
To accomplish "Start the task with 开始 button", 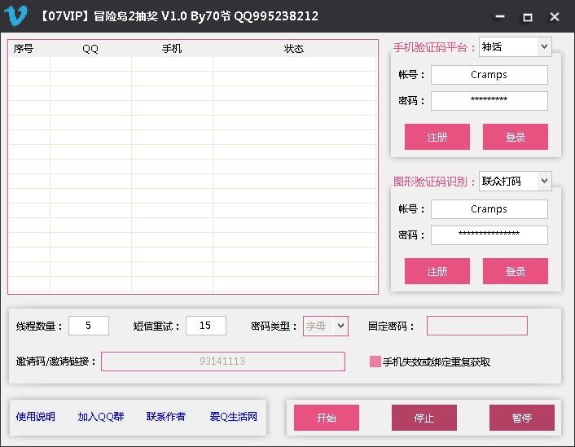I will [327, 418].
